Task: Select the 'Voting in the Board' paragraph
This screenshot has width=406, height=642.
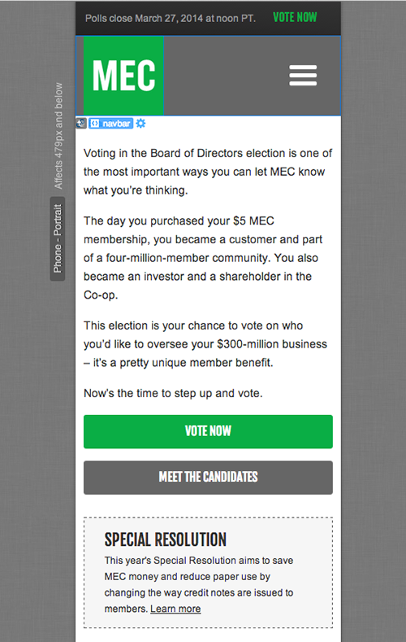Action: click(x=208, y=172)
